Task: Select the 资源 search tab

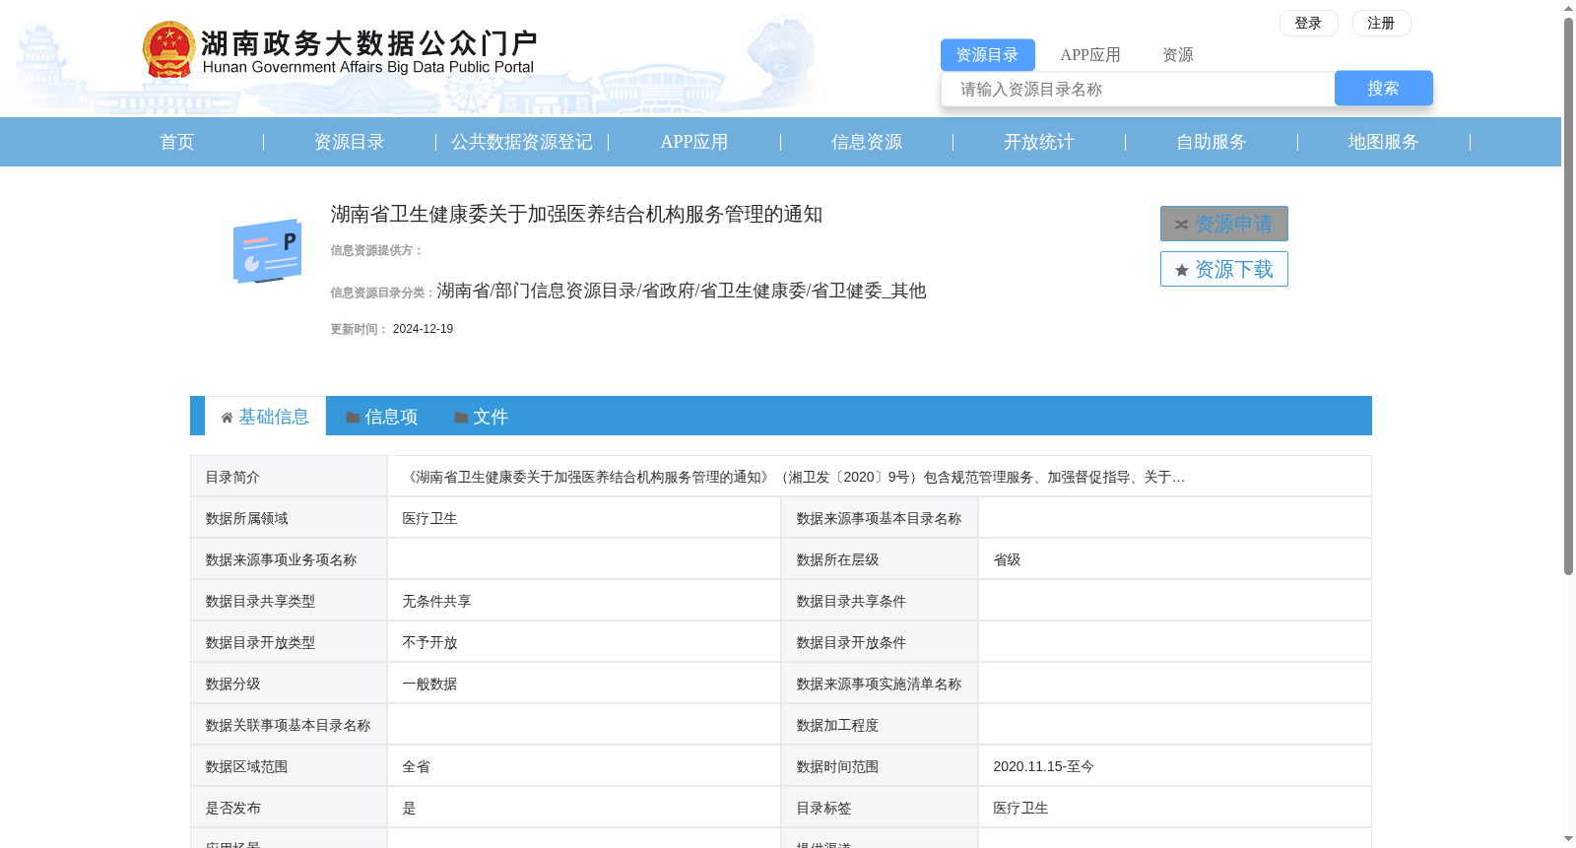Action: coord(1178,55)
